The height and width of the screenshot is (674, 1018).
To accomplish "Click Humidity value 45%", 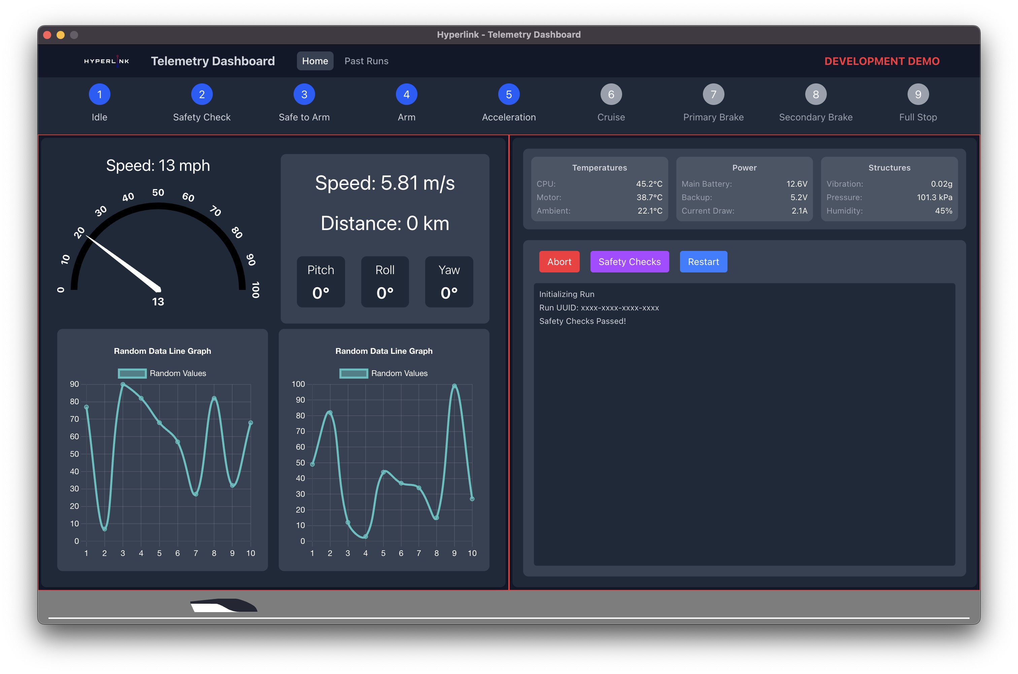I will [944, 211].
